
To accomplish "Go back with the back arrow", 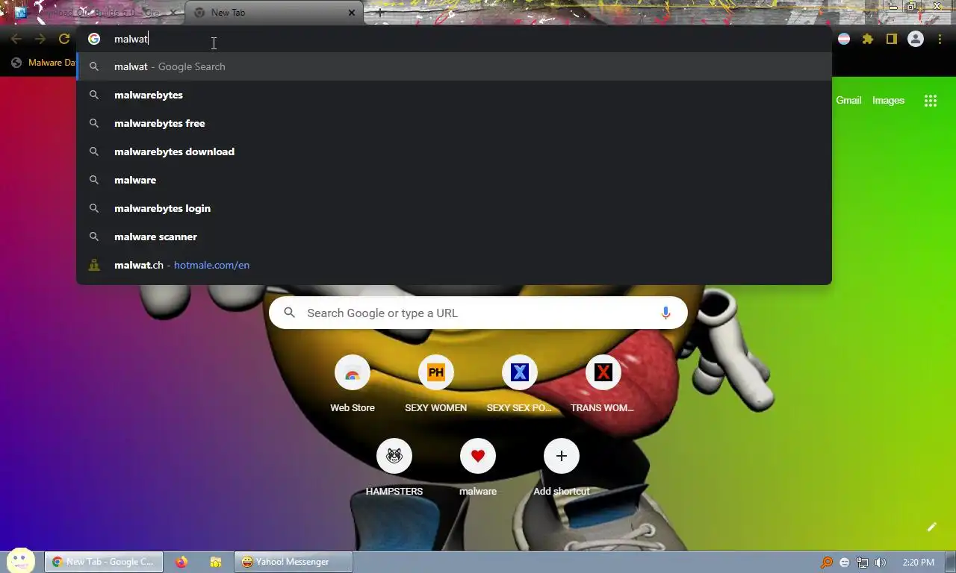I will (16, 40).
